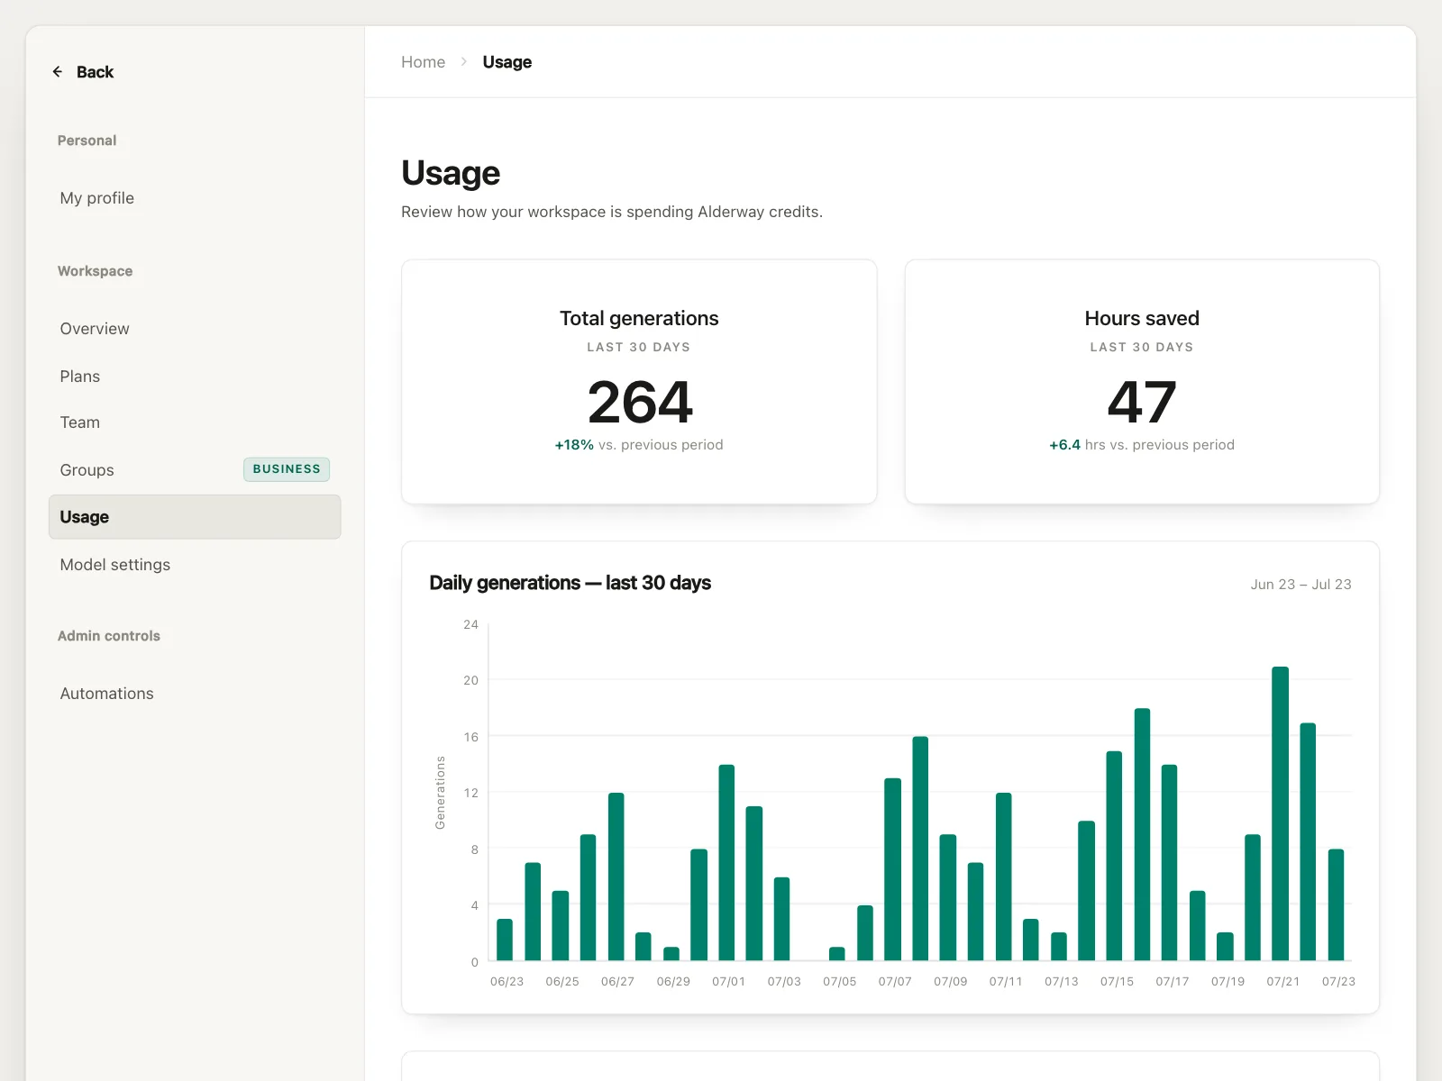The image size is (1442, 1081).
Task: Click the tallest bar for 07/21
Action: tap(1280, 813)
